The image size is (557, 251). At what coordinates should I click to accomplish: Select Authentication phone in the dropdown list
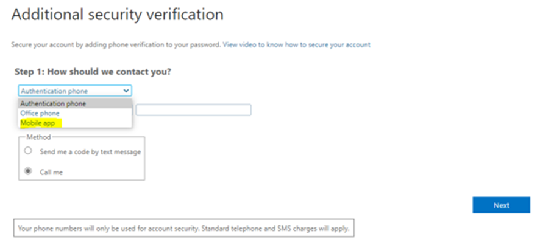54,103
